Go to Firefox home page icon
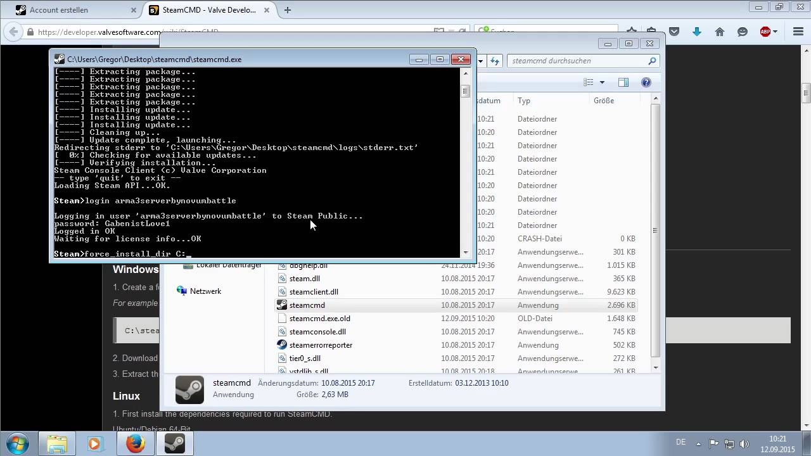Viewport: 811px width, 456px height. (x=720, y=32)
